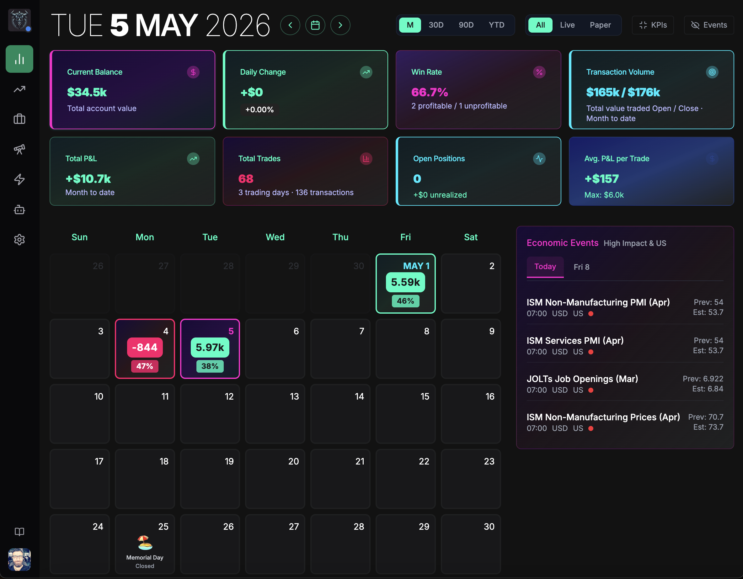
Task: Click the bar chart icon on Total Trades
Action: (366, 159)
